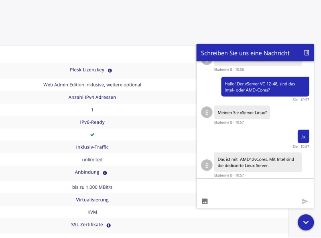Image resolution: width=321 pixels, height=238 pixels.
Task: Click the 'Virtualisierung' row label
Action: click(x=92, y=199)
